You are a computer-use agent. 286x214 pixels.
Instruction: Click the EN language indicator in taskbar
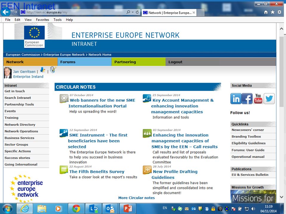[165, 208]
